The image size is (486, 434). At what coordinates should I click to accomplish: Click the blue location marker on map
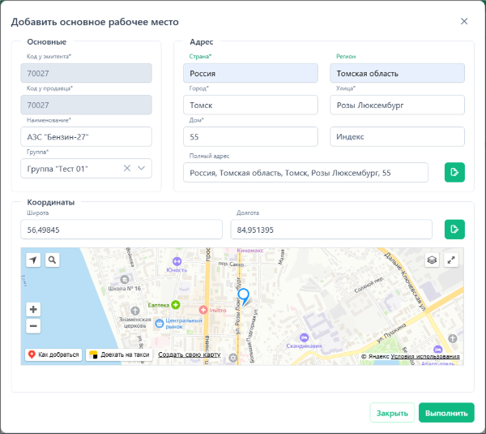241,297
